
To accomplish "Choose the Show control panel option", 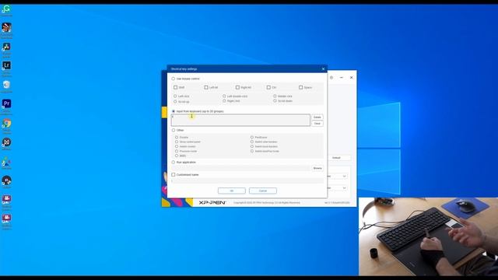I will (177, 142).
